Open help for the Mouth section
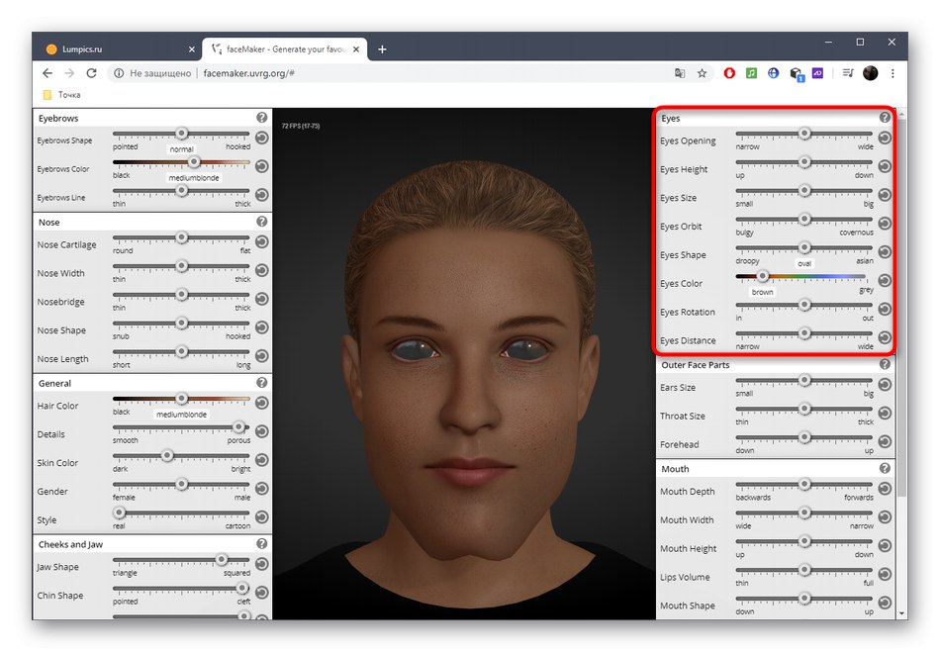 pyautogui.click(x=885, y=468)
